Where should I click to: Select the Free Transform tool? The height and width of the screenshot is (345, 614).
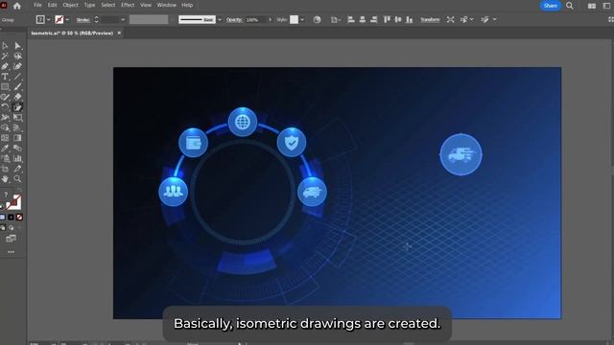pos(17,117)
